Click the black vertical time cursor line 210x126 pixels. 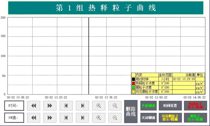(x=89, y=56)
